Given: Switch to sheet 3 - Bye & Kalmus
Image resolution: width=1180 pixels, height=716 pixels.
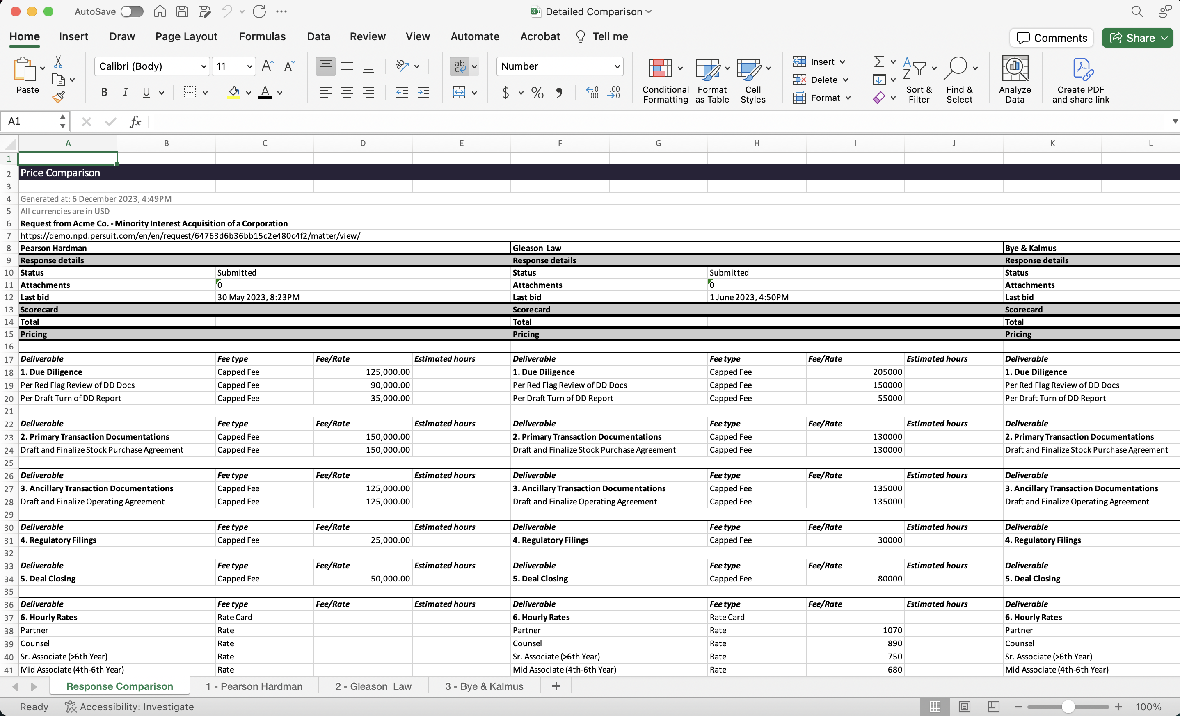Looking at the screenshot, I should point(484,686).
